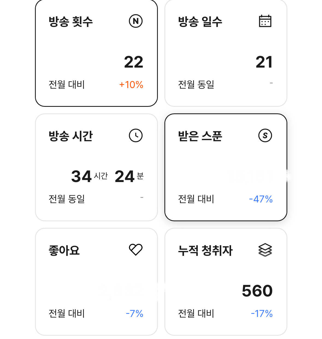Click the -47% change value
This screenshot has height=339, width=322.
[x=261, y=199]
